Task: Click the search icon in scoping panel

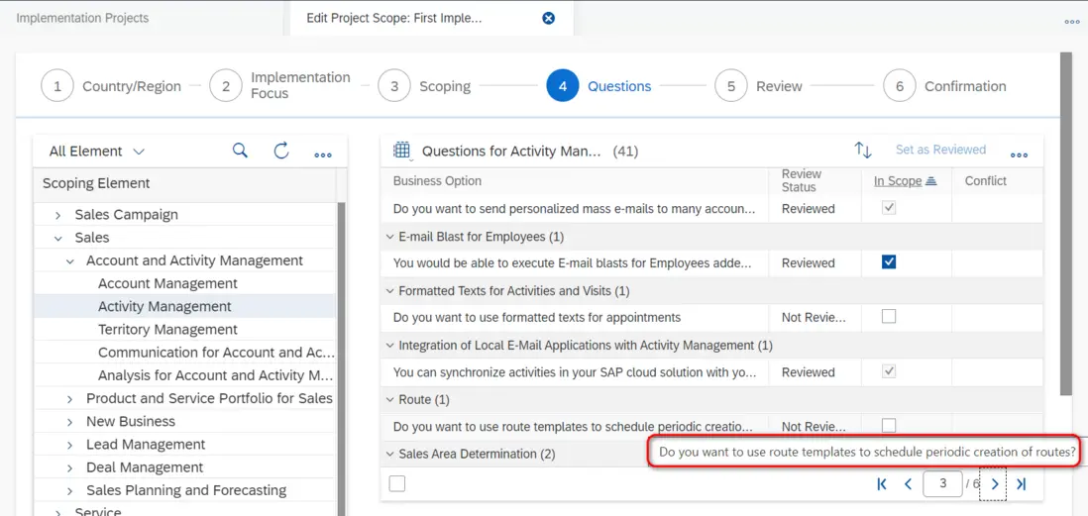Action: [x=240, y=151]
